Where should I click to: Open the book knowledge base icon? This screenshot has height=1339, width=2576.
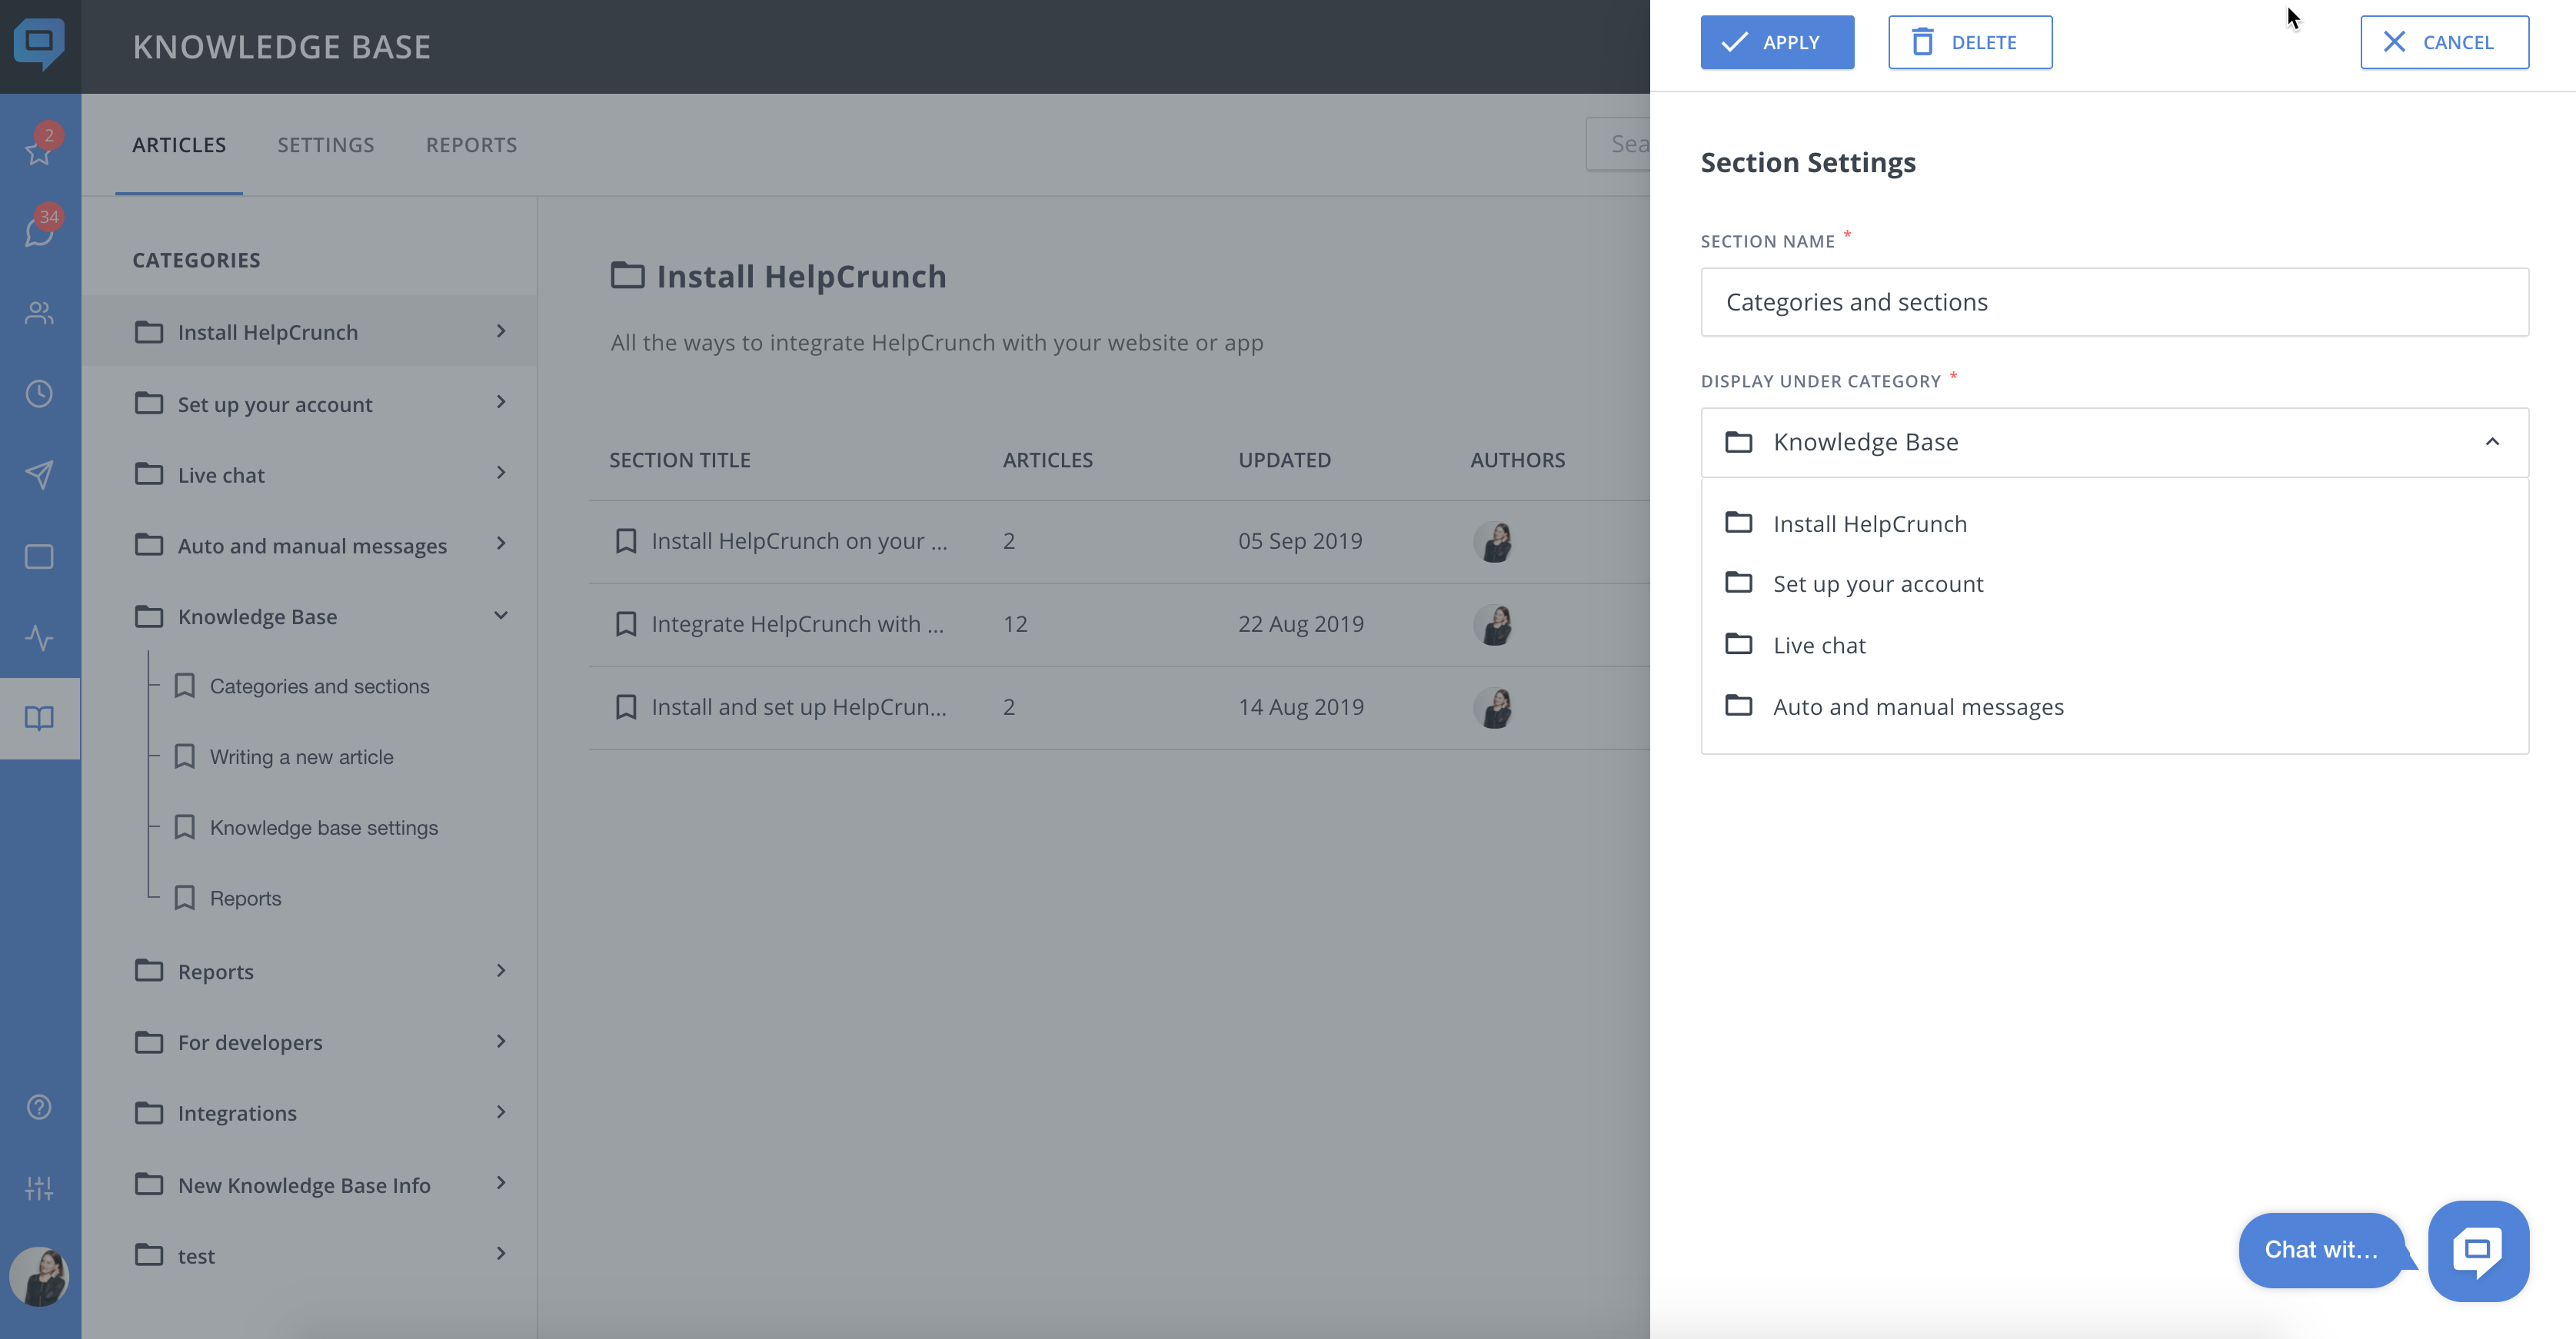click(x=39, y=719)
